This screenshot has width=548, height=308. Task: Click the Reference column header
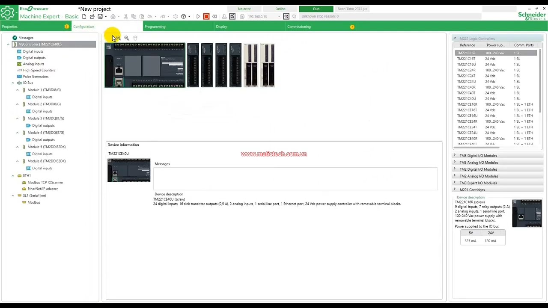click(468, 45)
